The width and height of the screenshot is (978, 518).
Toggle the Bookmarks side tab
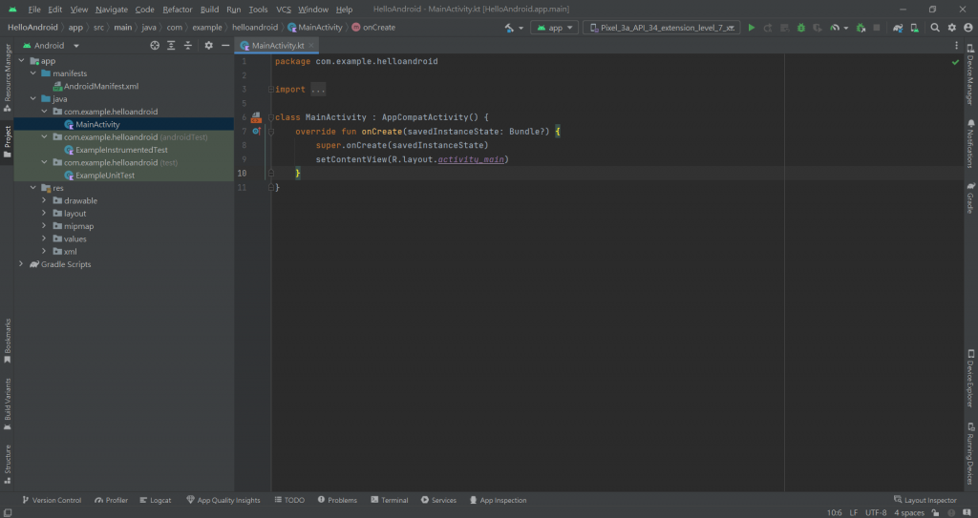[8, 341]
